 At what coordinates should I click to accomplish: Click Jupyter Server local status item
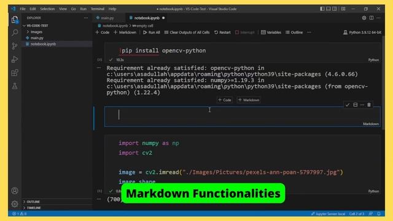click(x=328, y=214)
